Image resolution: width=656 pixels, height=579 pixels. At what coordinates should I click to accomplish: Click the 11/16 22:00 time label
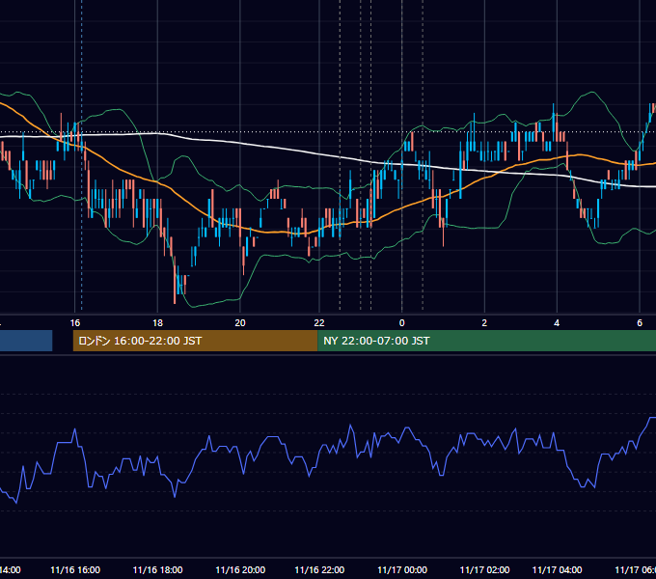pos(319,569)
